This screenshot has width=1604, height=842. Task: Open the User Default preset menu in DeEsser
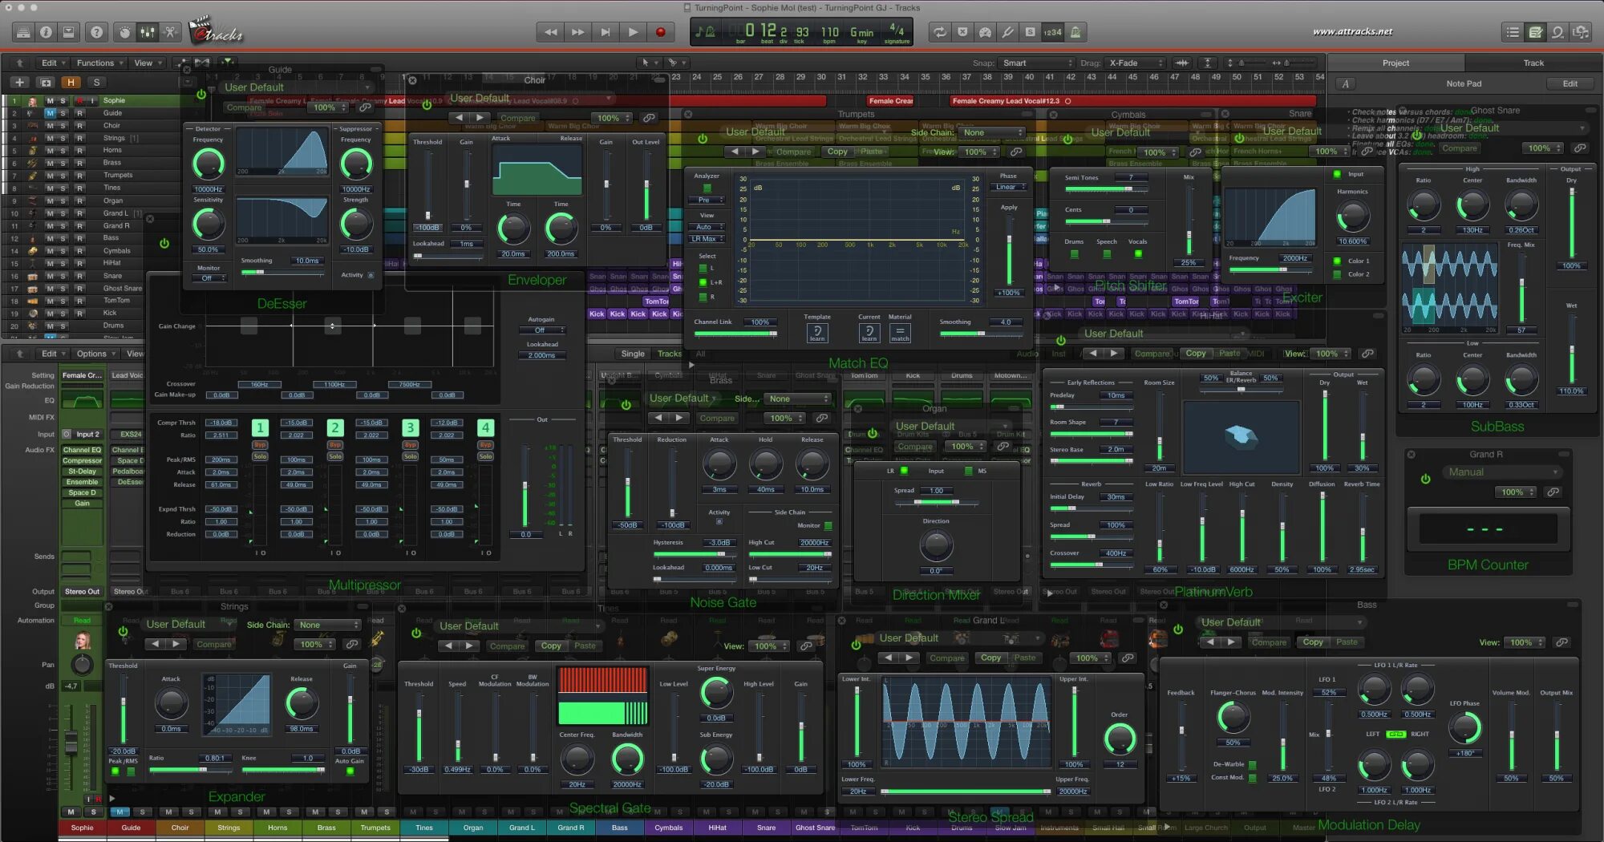click(297, 87)
